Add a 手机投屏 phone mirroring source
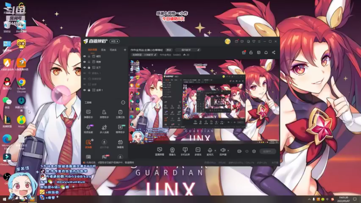The height and width of the screenshot is (203, 361). tap(185, 152)
